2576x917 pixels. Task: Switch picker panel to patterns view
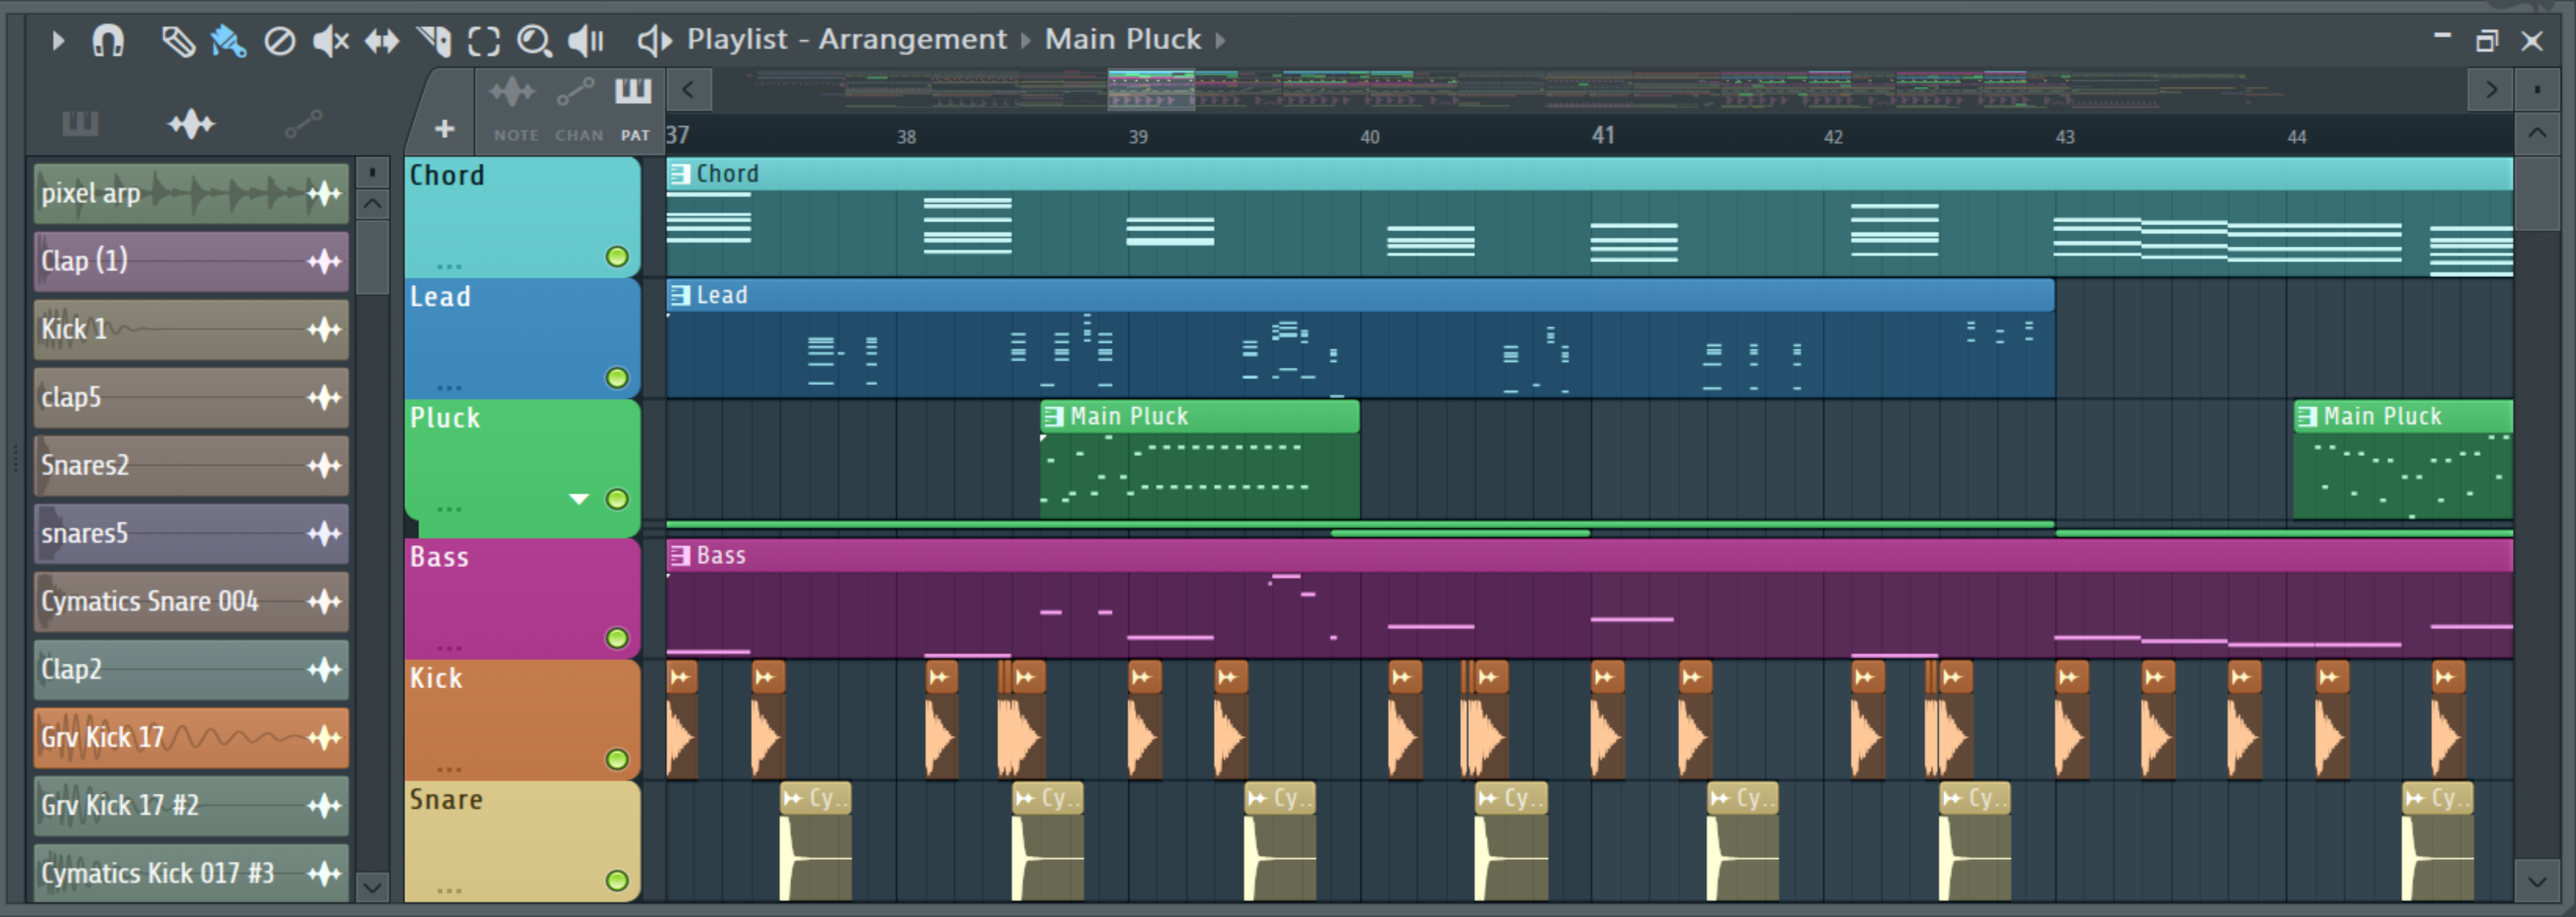pos(80,124)
